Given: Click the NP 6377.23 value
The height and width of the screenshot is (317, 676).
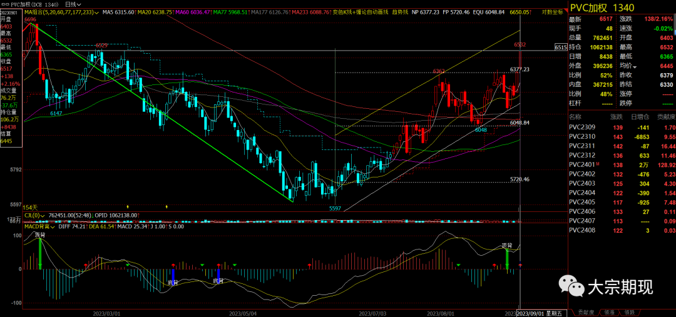Looking at the screenshot, I should (426, 13).
